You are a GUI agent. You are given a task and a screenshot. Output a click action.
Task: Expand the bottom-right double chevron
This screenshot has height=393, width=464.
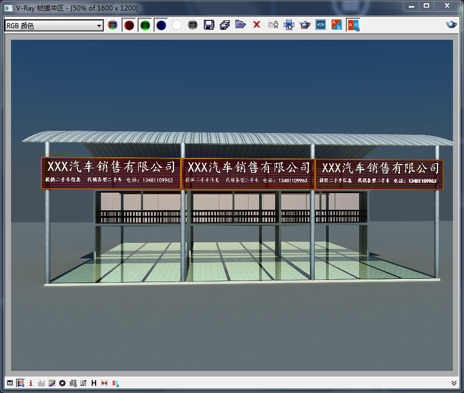454,383
